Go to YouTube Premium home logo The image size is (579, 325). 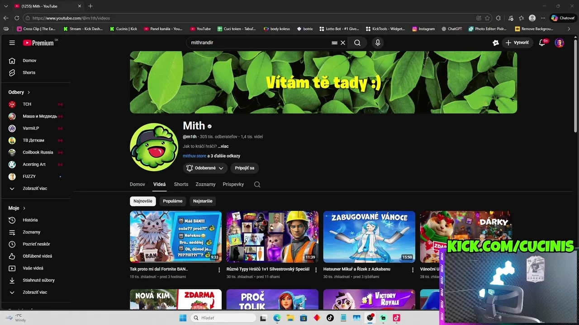[38, 43]
